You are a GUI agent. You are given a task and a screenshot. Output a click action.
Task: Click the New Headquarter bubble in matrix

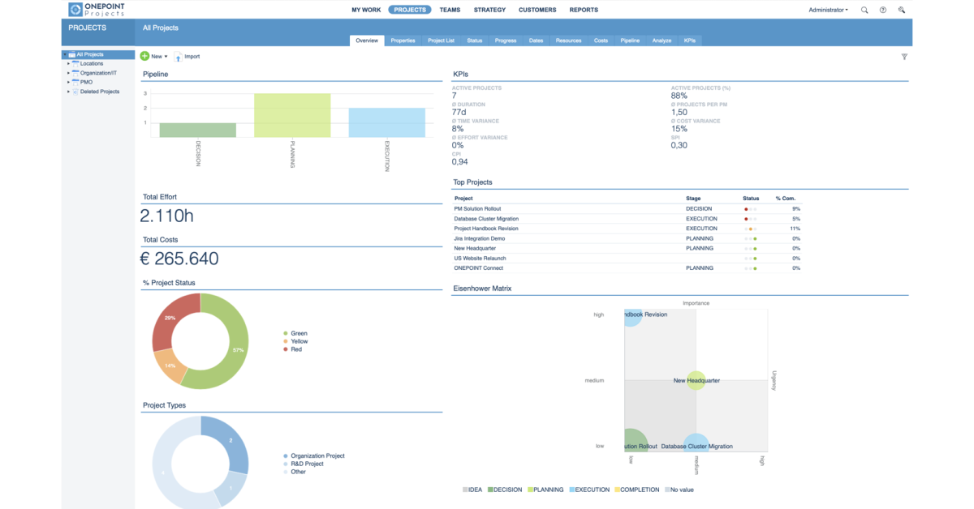(696, 380)
